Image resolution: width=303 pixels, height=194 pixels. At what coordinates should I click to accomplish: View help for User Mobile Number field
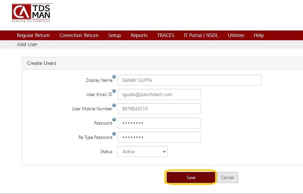(114, 105)
